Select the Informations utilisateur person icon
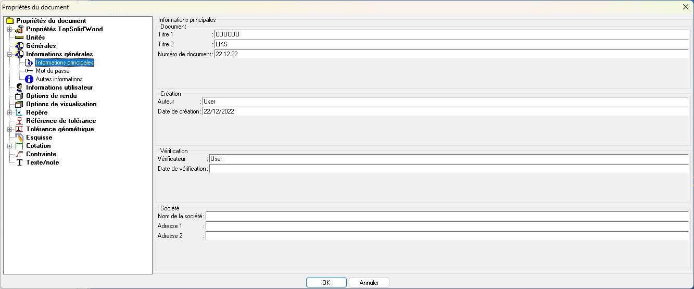The width and height of the screenshot is (694, 289). 20,87
